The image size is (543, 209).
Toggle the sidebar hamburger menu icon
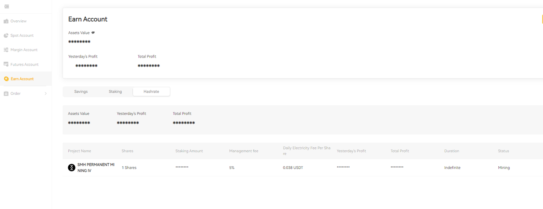click(7, 6)
